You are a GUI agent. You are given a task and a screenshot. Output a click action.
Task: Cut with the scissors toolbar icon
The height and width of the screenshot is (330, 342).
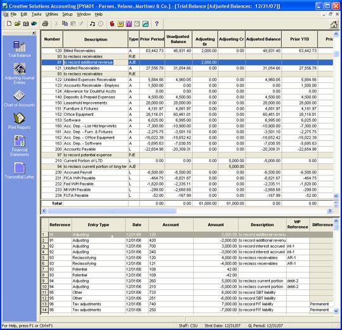click(56, 23)
